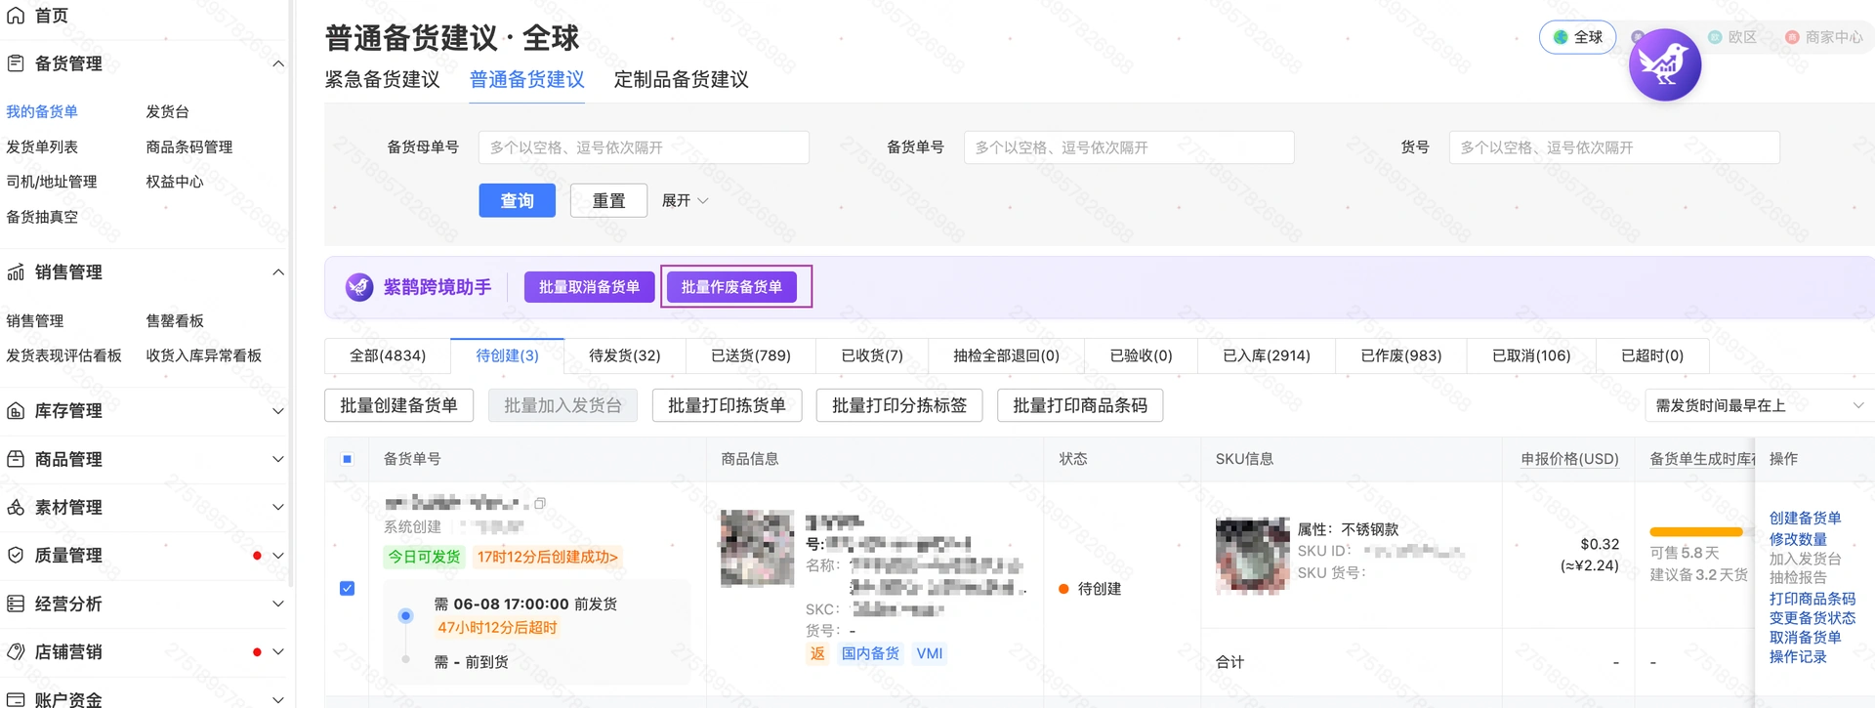The image size is (1875, 708).
Task: Click the 取消备货单 action link
Action: click(x=1805, y=638)
